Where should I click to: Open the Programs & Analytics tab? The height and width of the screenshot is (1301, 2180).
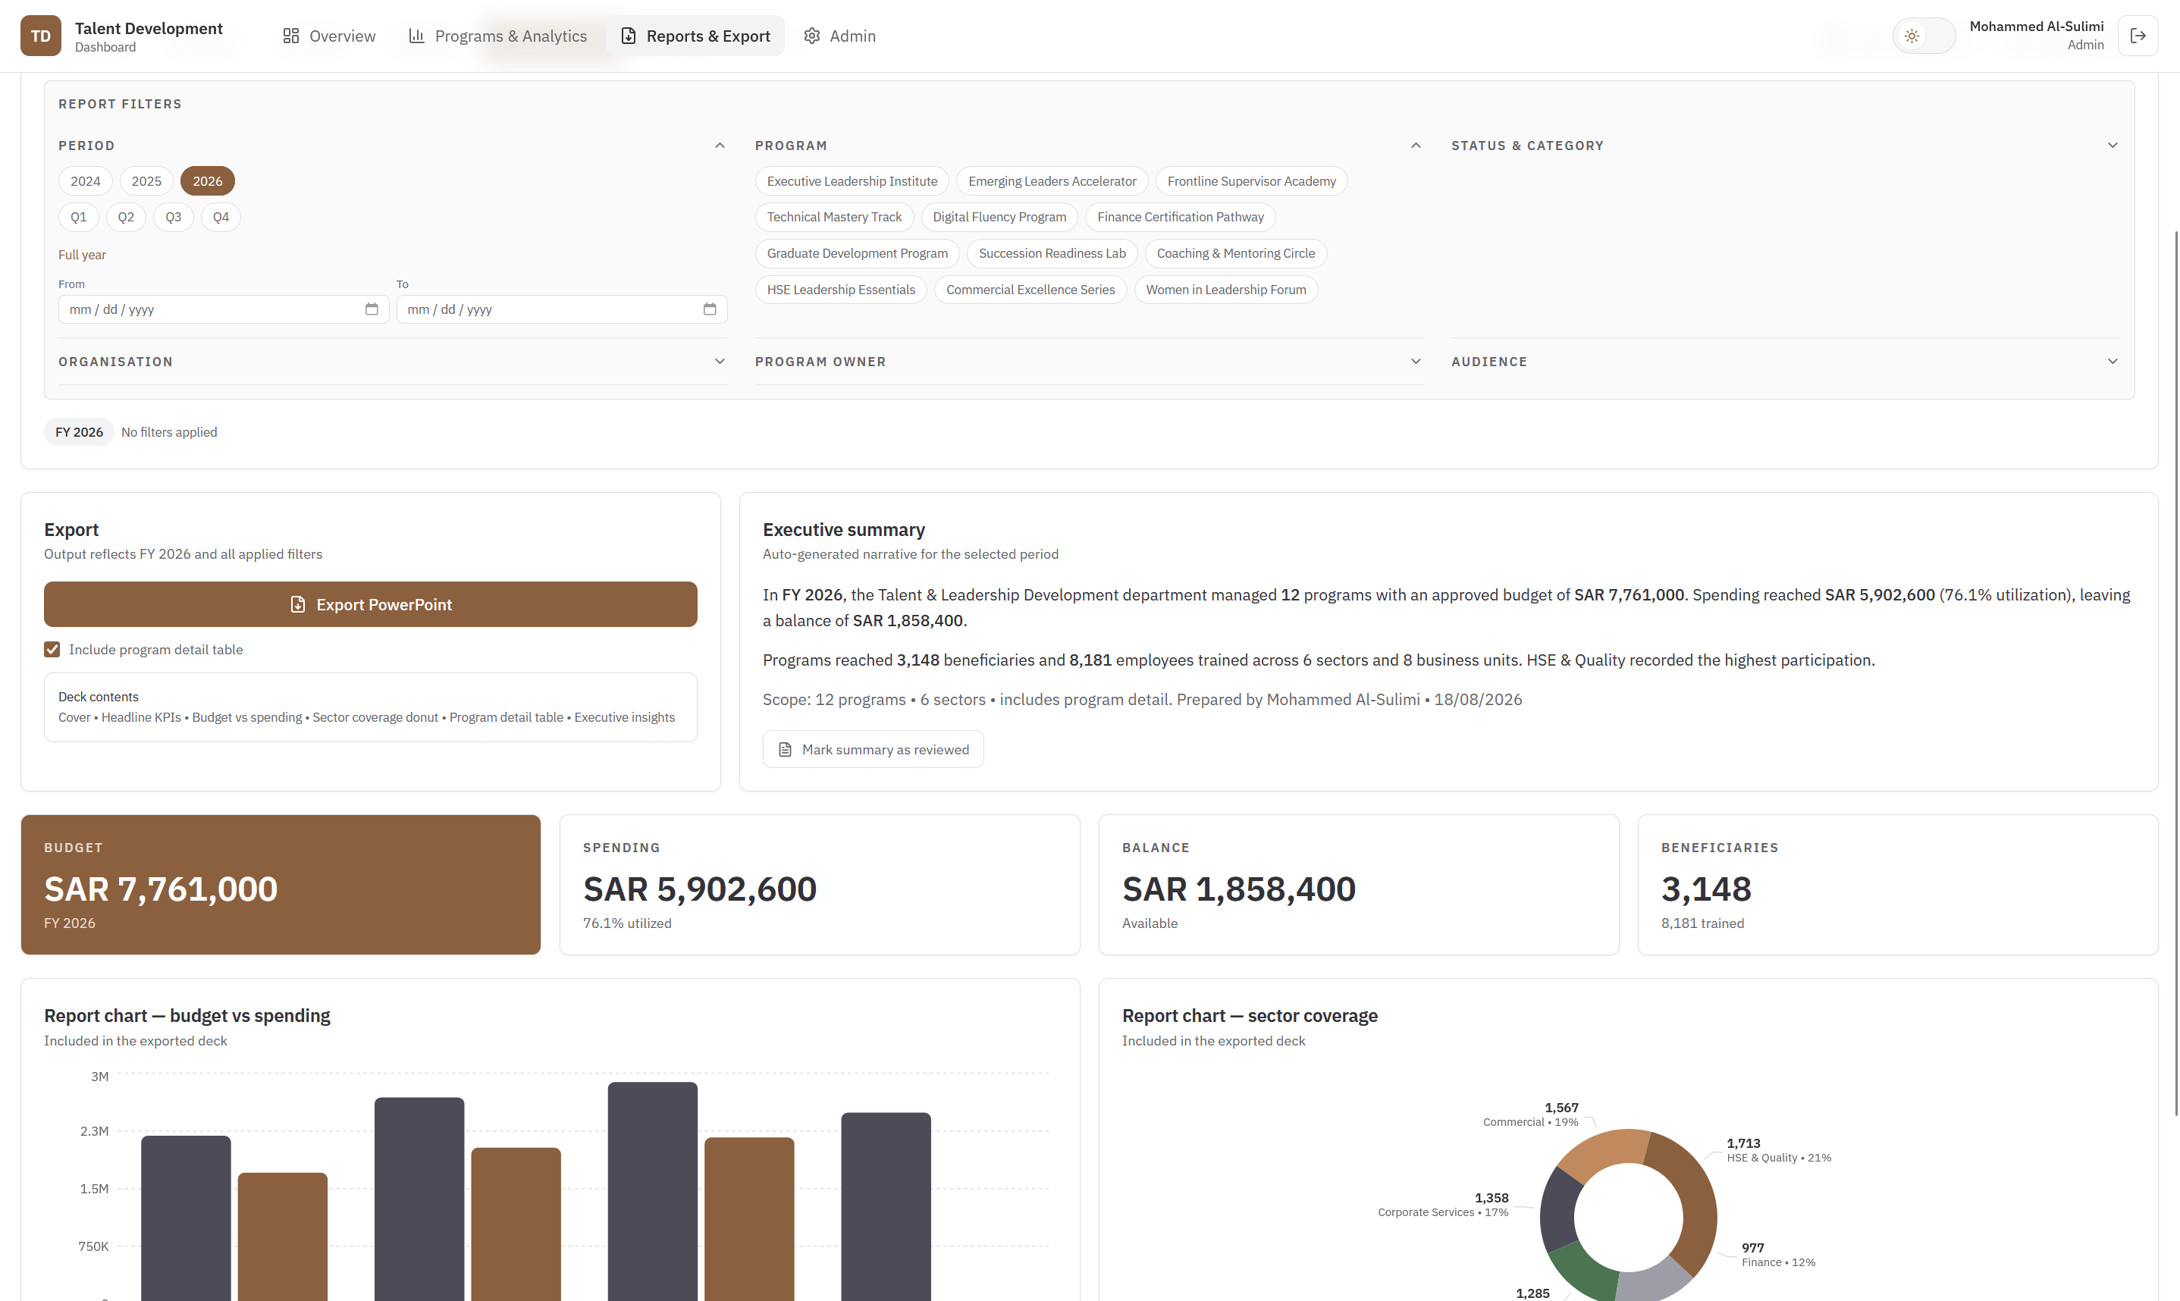[498, 36]
